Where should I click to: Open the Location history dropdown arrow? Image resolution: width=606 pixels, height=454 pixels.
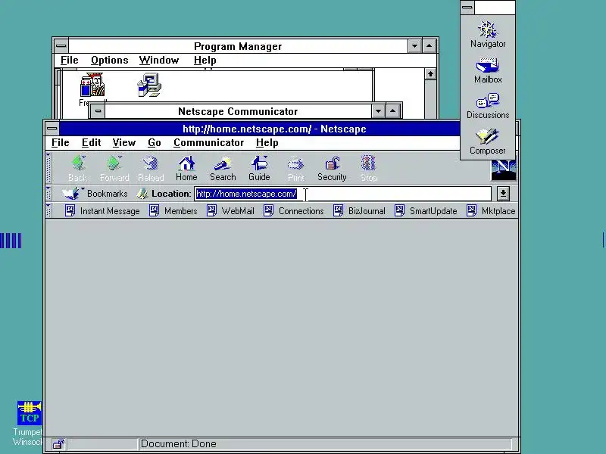pyautogui.click(x=503, y=194)
